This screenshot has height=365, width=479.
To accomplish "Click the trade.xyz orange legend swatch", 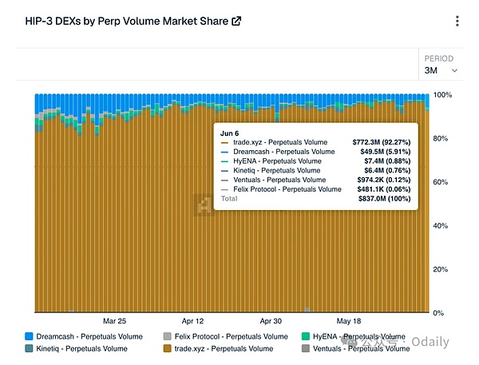I will click(x=167, y=348).
